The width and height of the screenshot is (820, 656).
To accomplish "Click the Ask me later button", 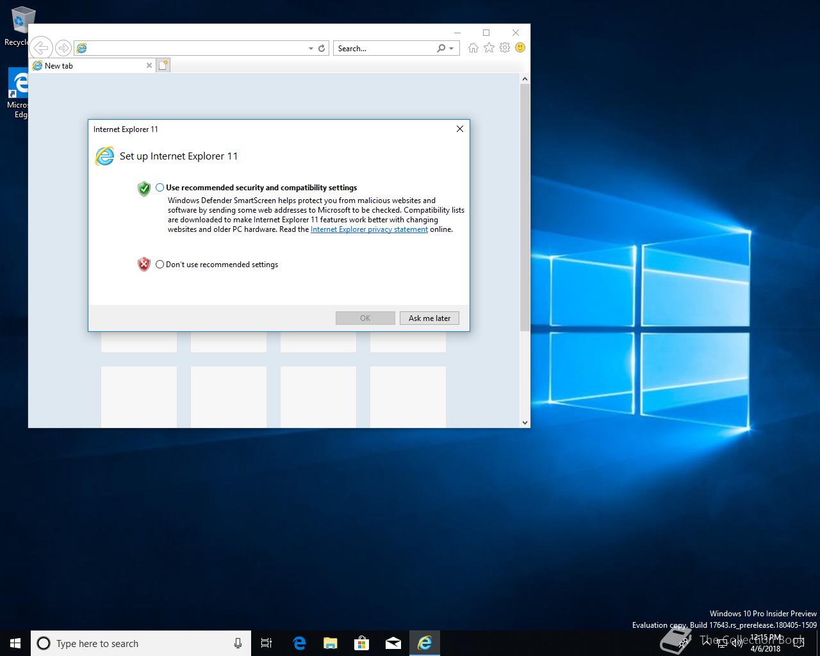I will pyautogui.click(x=429, y=318).
